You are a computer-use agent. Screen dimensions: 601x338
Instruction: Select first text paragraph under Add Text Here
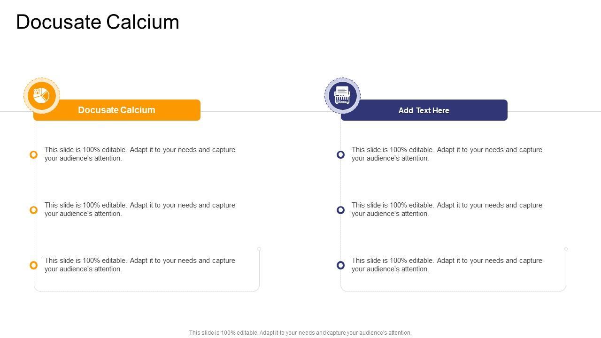(447, 154)
